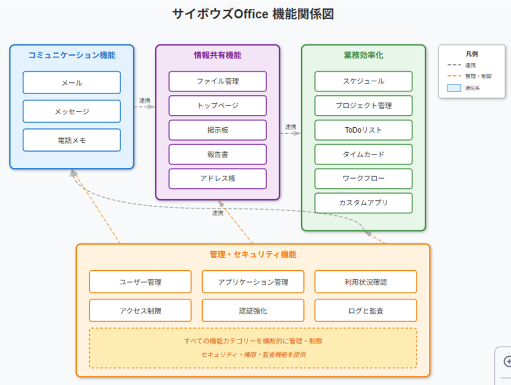
Task: Click the プロジェクト管理 node
Action: point(363,106)
